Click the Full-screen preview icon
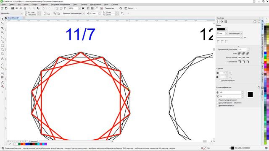269x151 pixels. pyautogui.click(x=83, y=8)
